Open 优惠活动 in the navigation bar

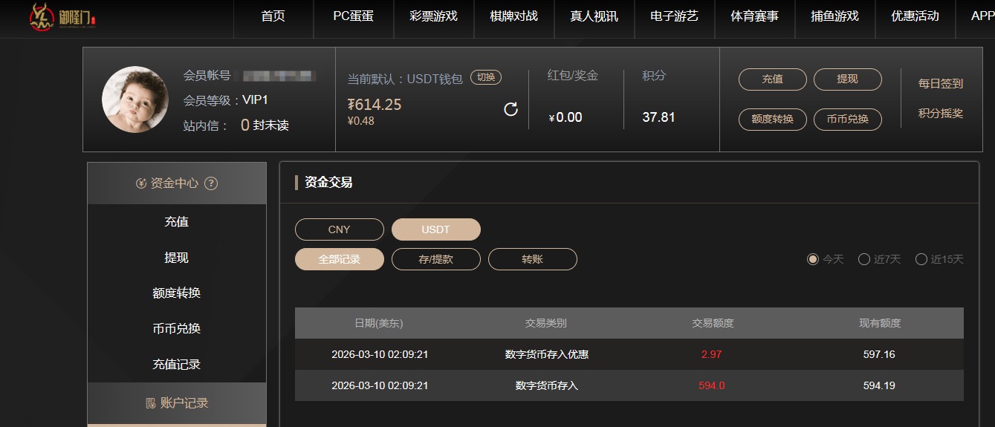[x=915, y=16]
